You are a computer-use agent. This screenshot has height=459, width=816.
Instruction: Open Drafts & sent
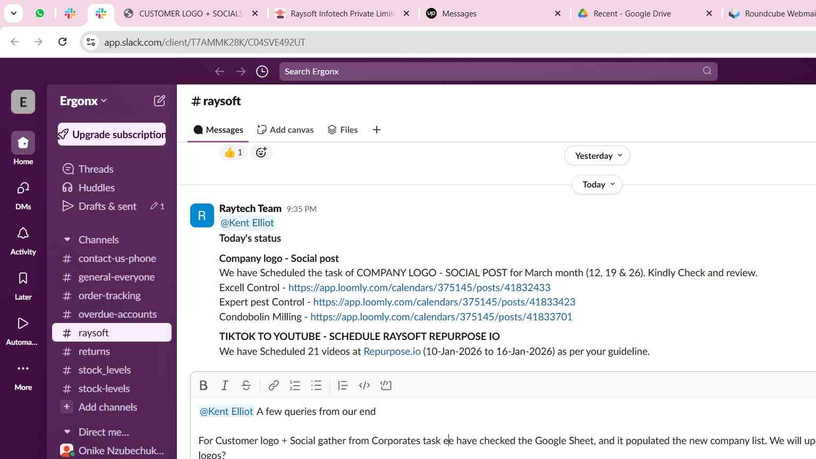[112, 206]
